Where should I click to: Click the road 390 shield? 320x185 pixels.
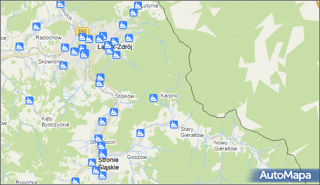(82, 31)
